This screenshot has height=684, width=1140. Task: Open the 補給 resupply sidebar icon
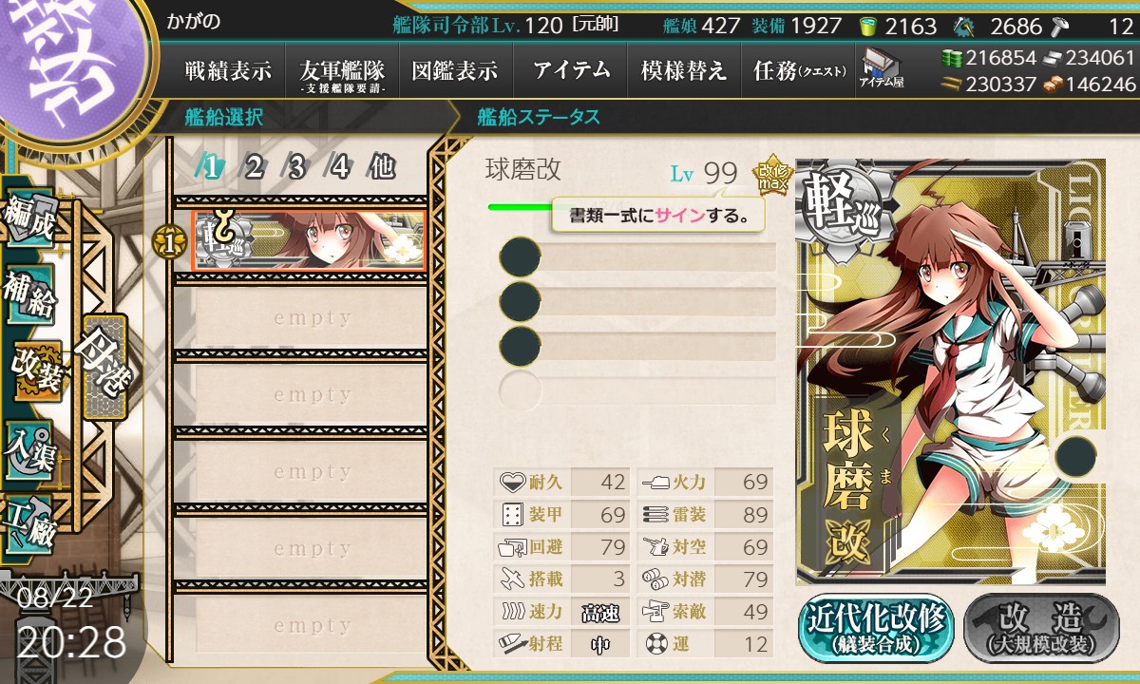point(30,295)
